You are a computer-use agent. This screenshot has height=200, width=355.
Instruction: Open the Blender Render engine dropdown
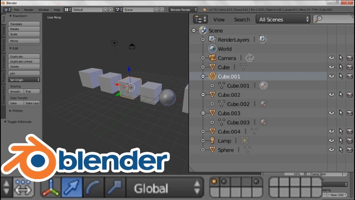[x=183, y=10]
